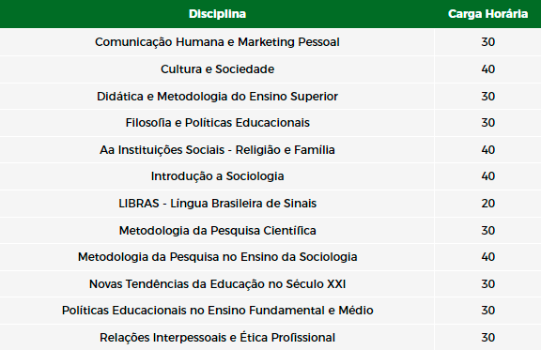Click hours value for Introdução a Sociologia
This screenshot has width=541, height=350.
coord(487,176)
